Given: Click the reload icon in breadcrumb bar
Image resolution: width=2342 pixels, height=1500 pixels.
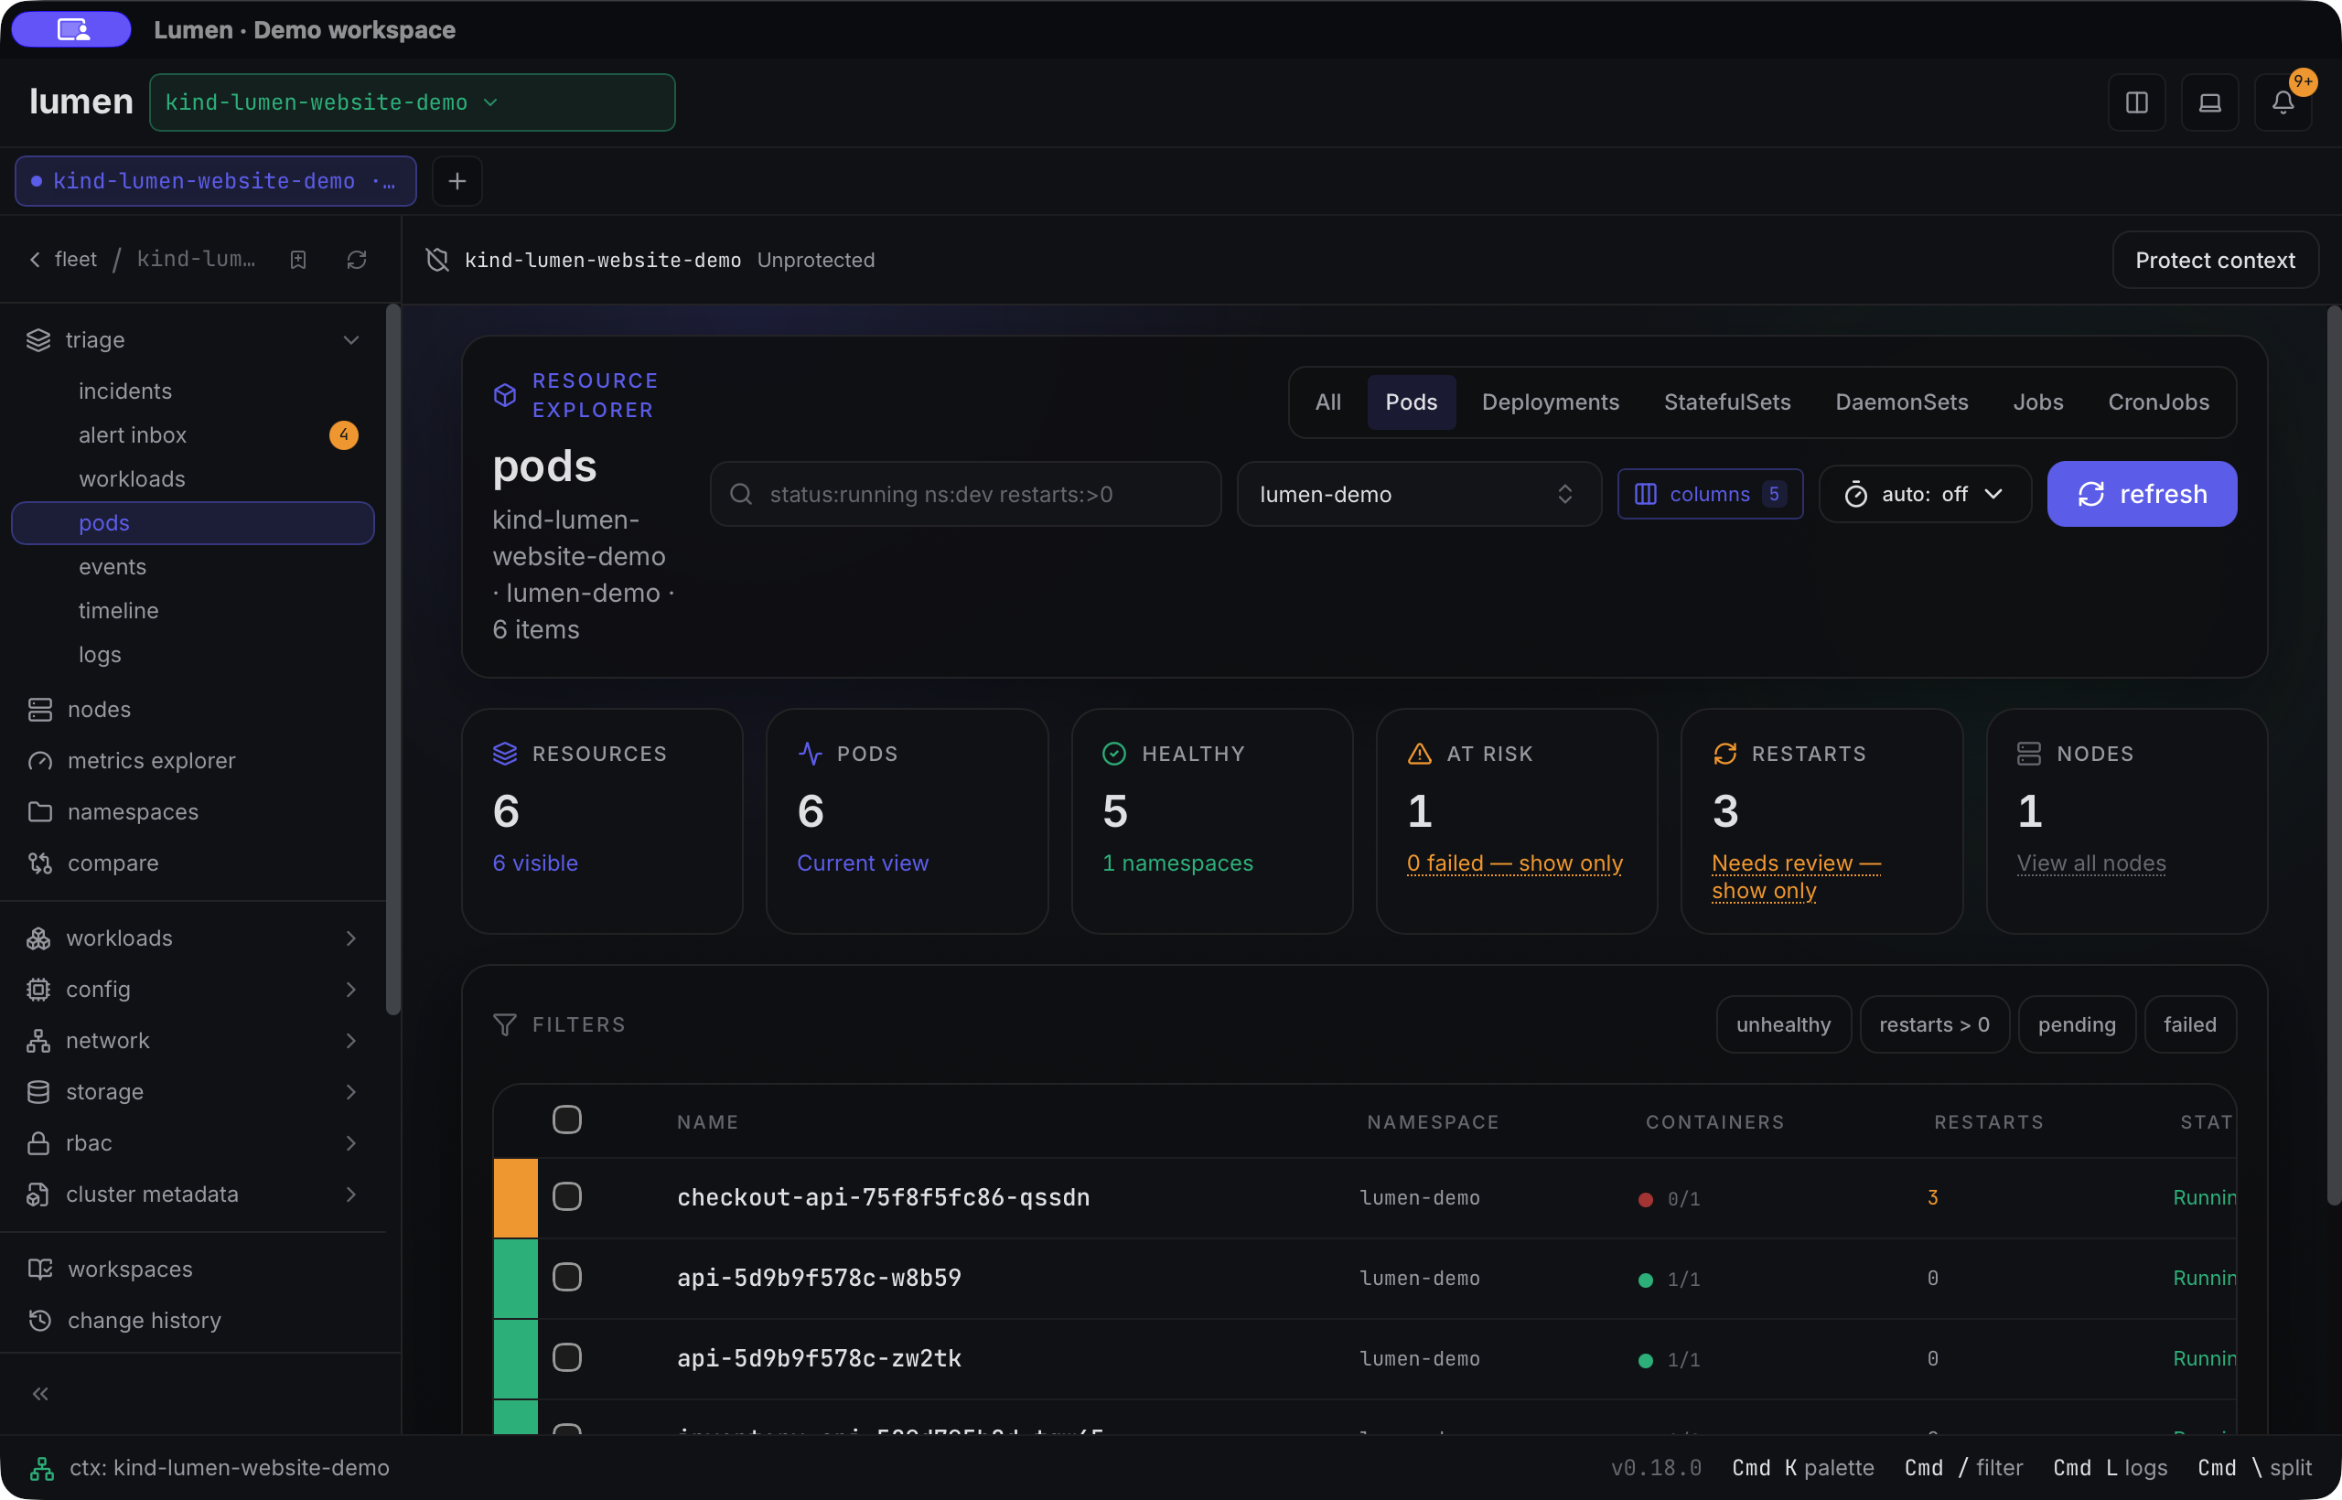Looking at the screenshot, I should click(357, 260).
